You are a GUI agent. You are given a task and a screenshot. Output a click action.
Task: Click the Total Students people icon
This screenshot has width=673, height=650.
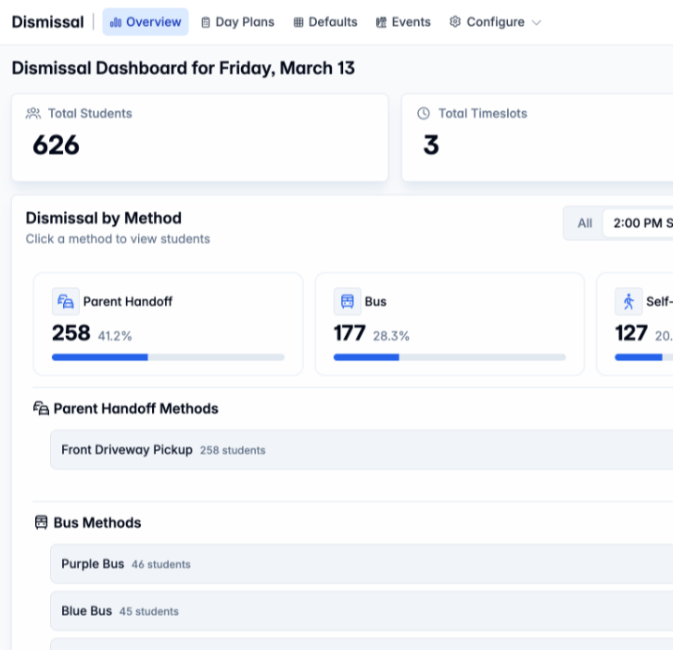[x=33, y=113]
